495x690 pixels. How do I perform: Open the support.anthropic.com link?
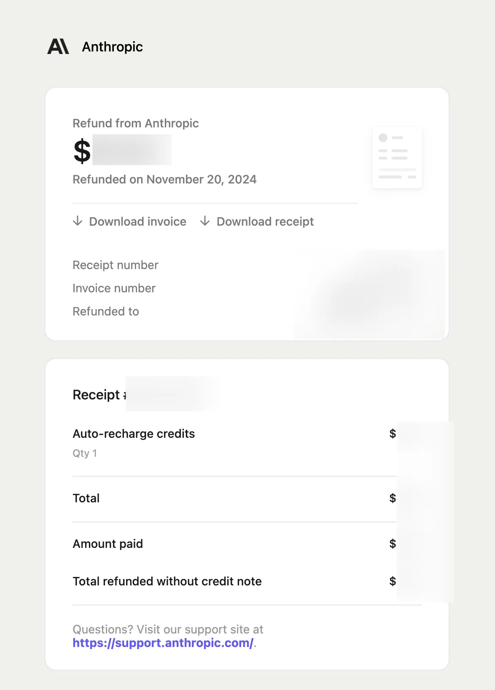[163, 643]
